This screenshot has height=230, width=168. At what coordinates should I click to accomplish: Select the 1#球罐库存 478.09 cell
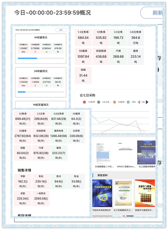(x=58, y=48)
